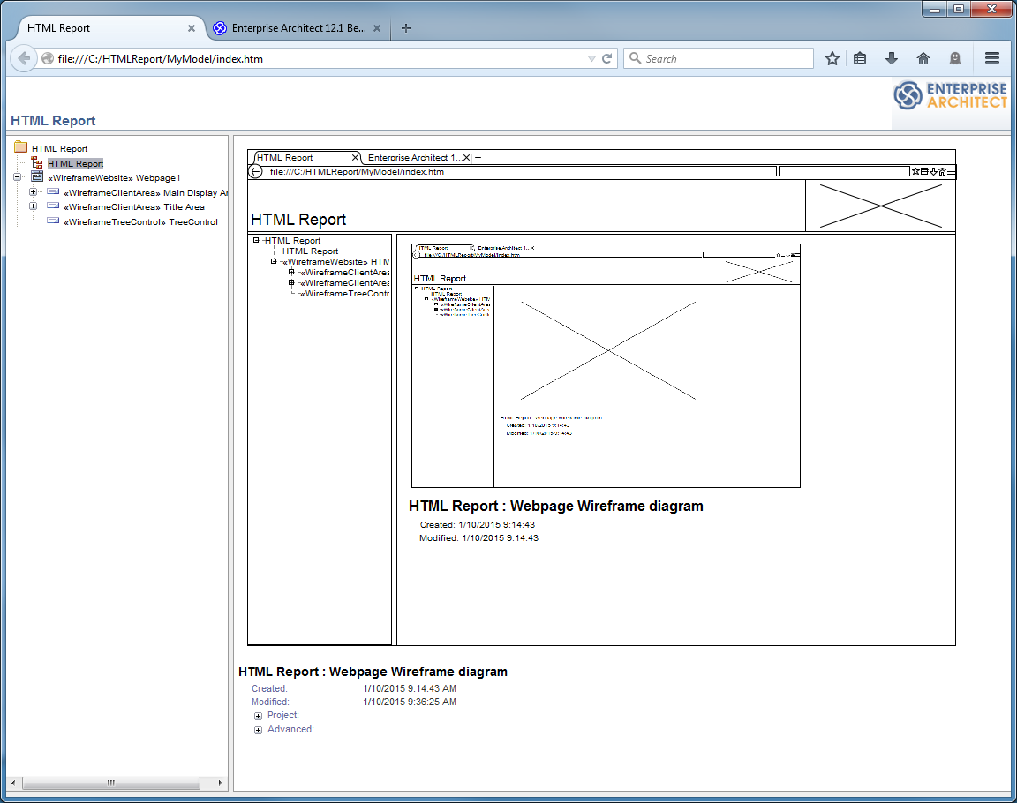Image resolution: width=1017 pixels, height=803 pixels.
Task: Click the bookmark star icon
Action: point(832,58)
